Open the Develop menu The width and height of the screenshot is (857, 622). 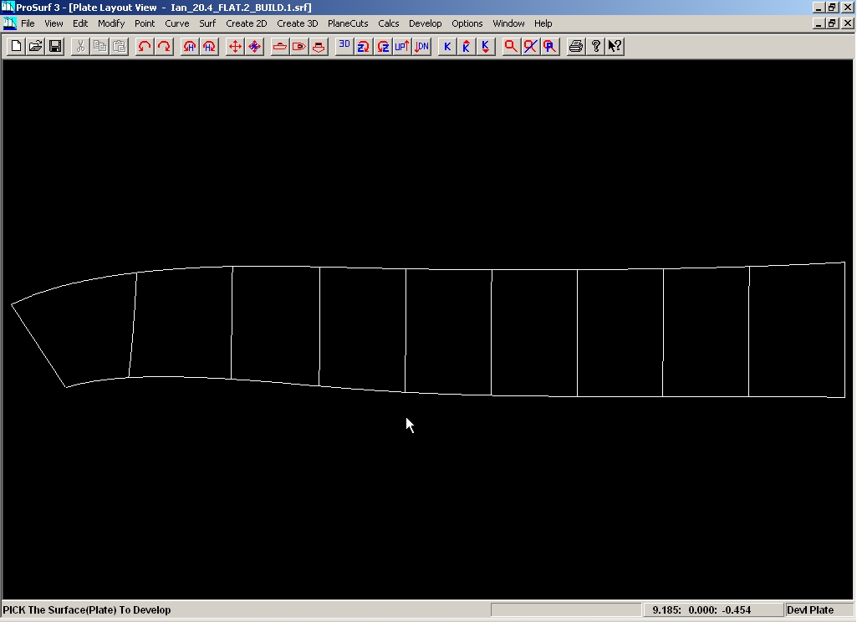click(x=425, y=23)
